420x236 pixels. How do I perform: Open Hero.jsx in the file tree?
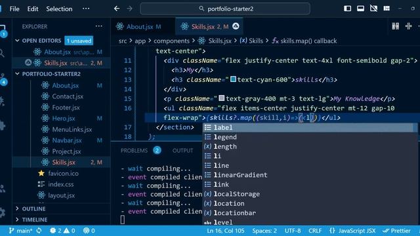coord(64,118)
